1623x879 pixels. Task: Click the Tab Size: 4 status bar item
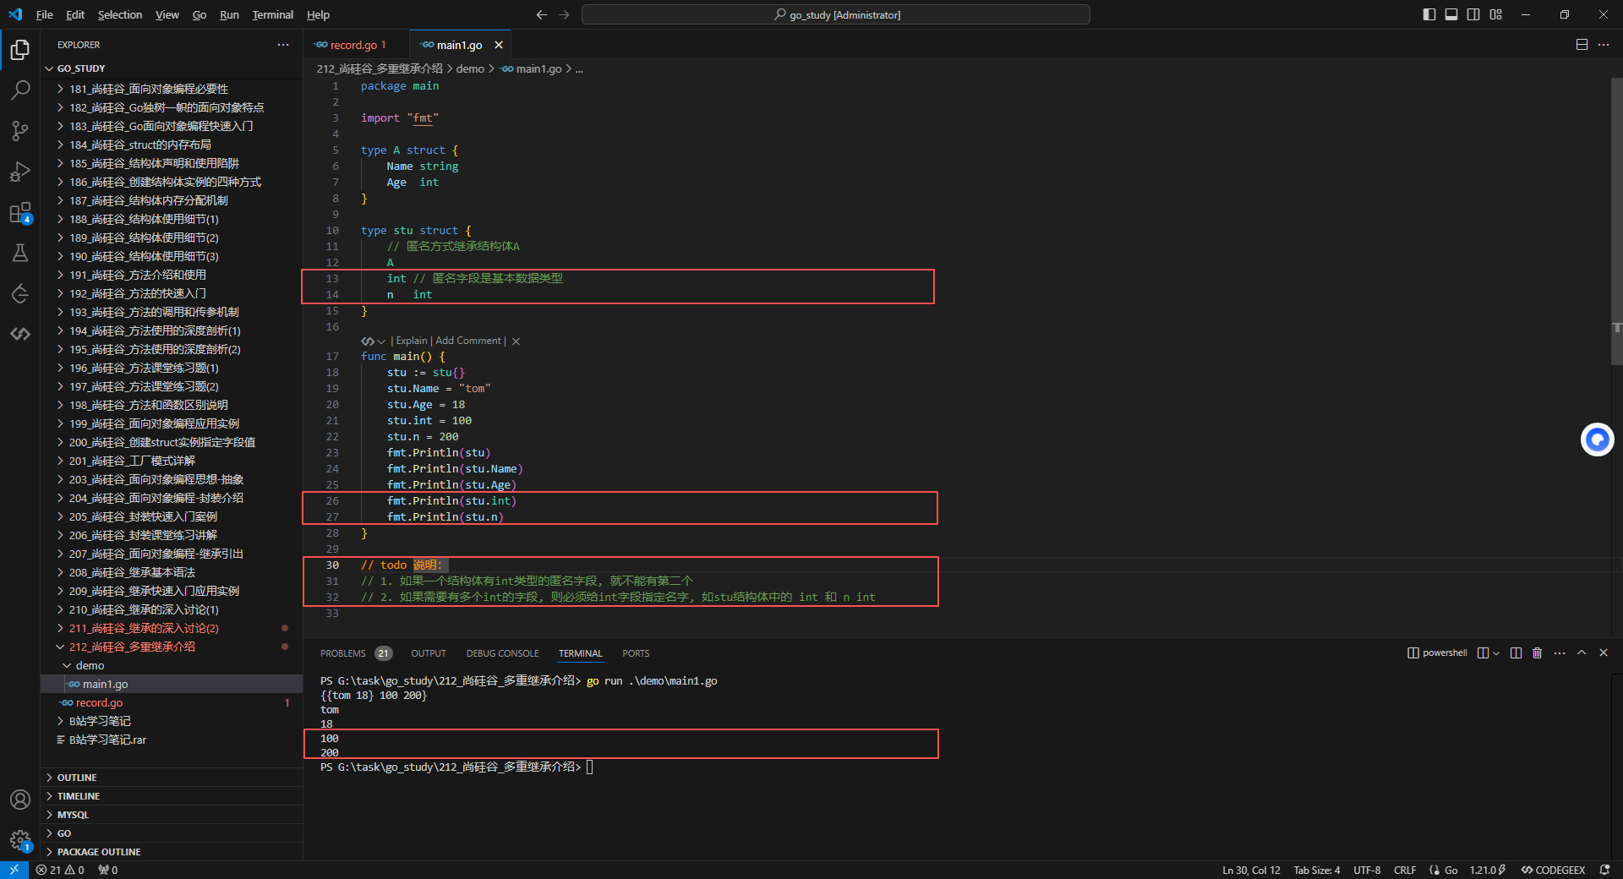[1317, 870]
